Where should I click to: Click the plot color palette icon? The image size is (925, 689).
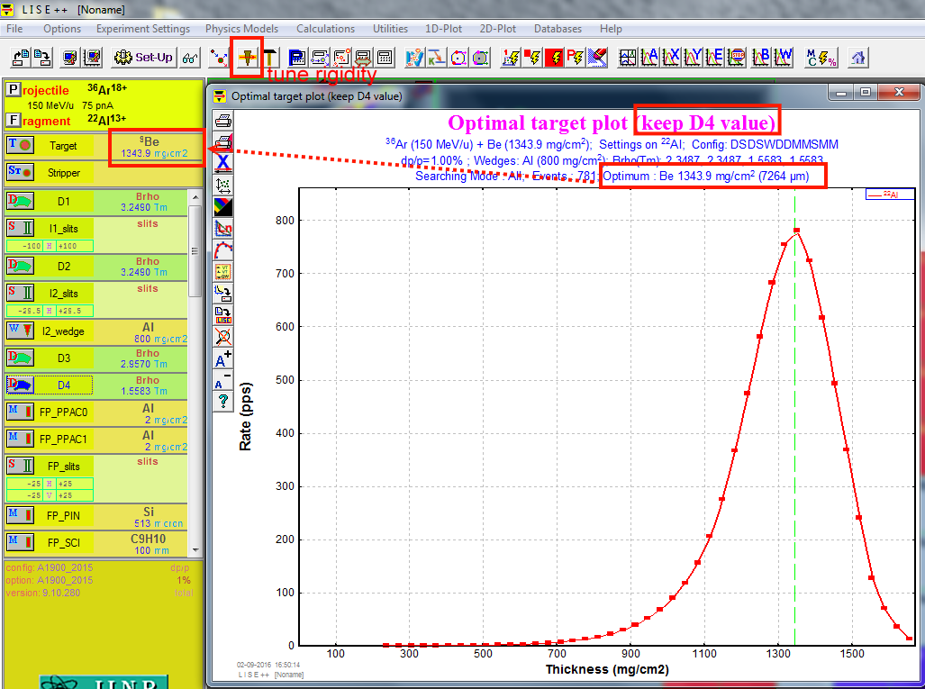click(222, 206)
